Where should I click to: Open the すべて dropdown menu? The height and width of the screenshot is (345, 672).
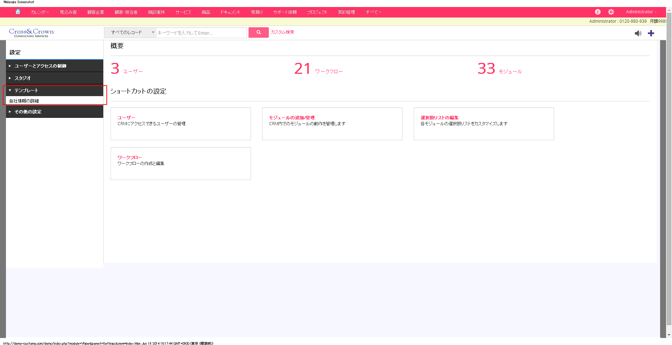coord(372,12)
